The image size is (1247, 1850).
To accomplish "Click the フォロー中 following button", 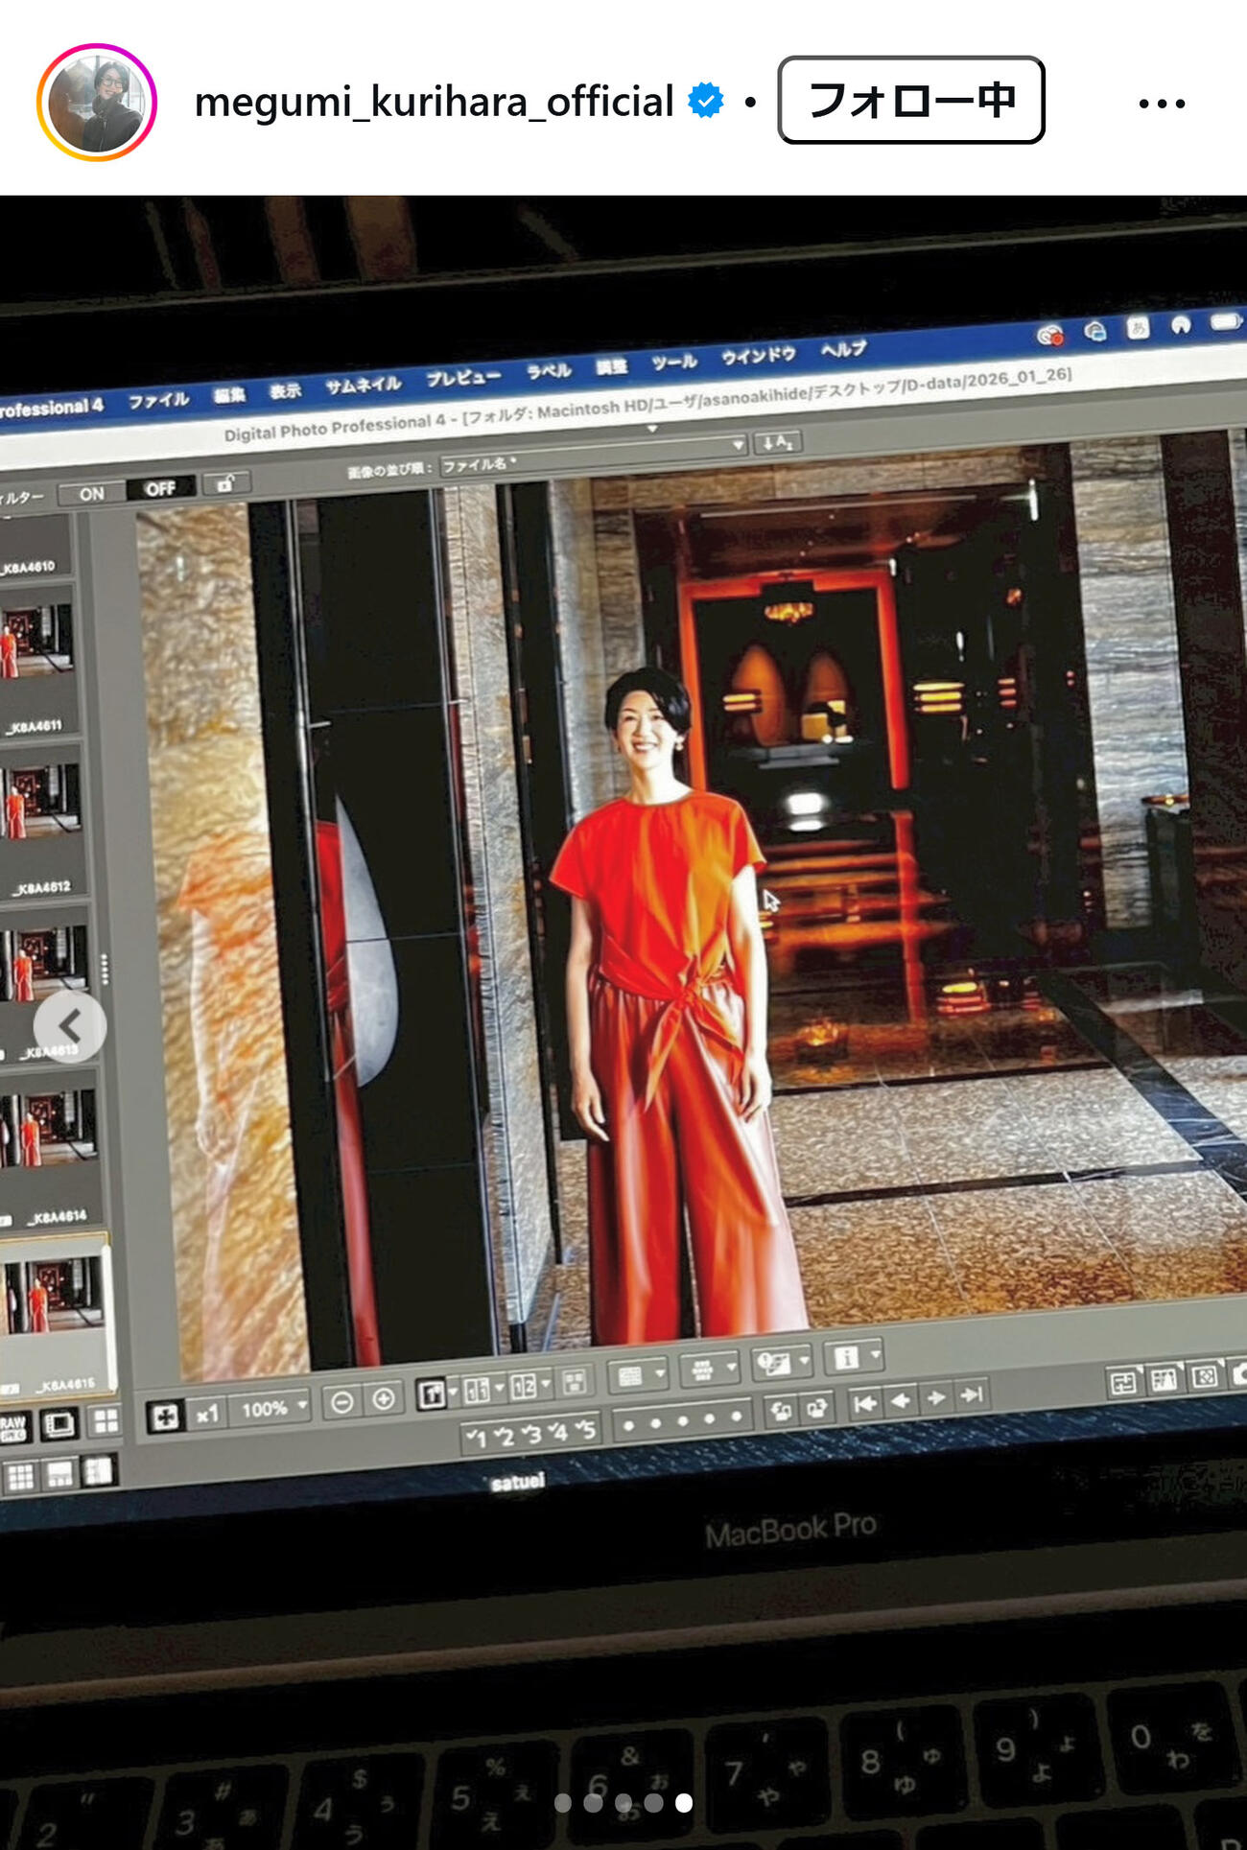I will coord(910,100).
